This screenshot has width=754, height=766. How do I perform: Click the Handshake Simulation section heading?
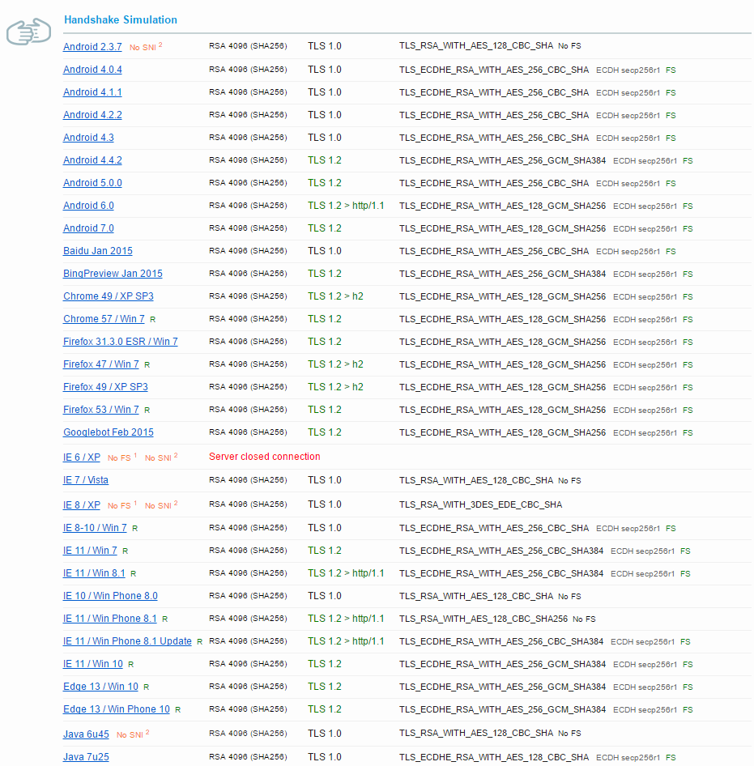click(x=121, y=19)
